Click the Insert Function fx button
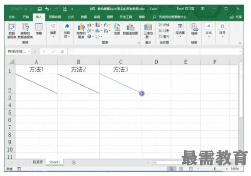The width and height of the screenshot is (251, 176). tap(62, 51)
